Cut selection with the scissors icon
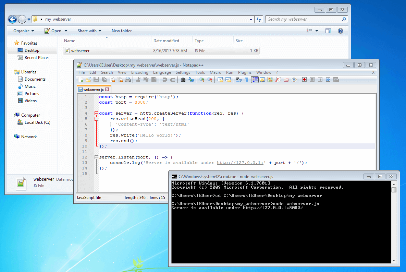Screen dimensions: 406x272 point(138,80)
